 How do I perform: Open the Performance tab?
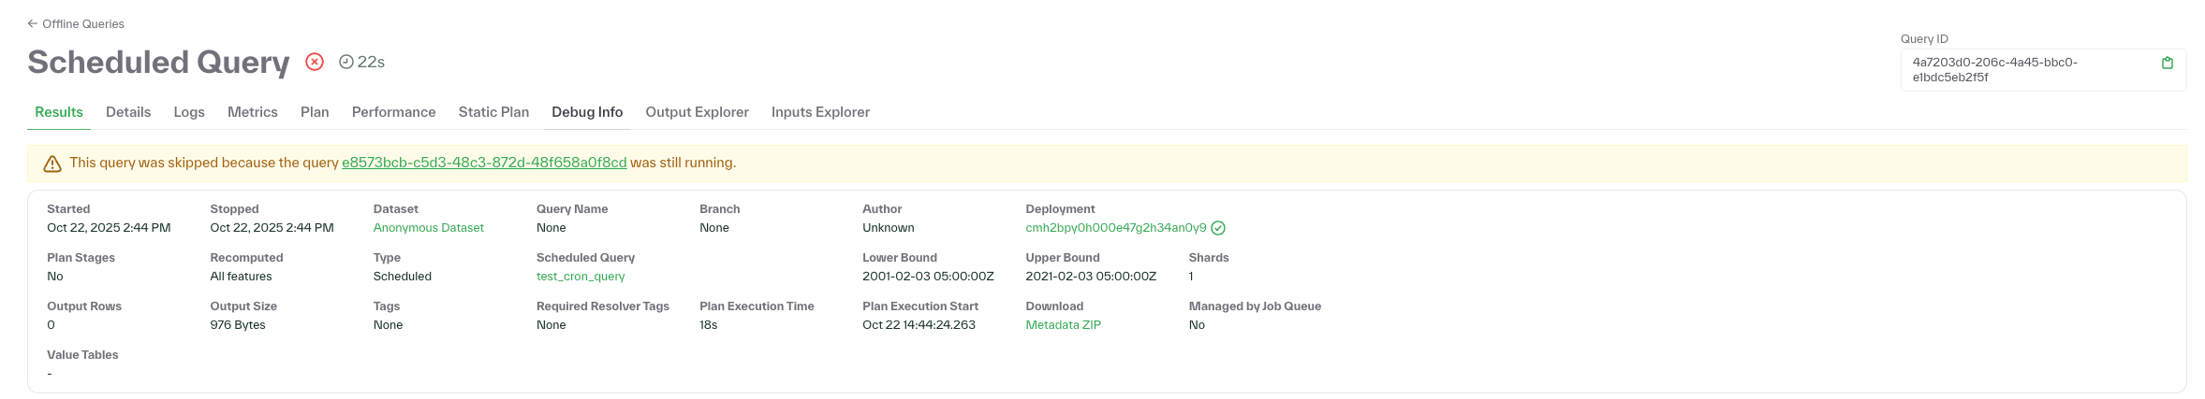point(393,112)
